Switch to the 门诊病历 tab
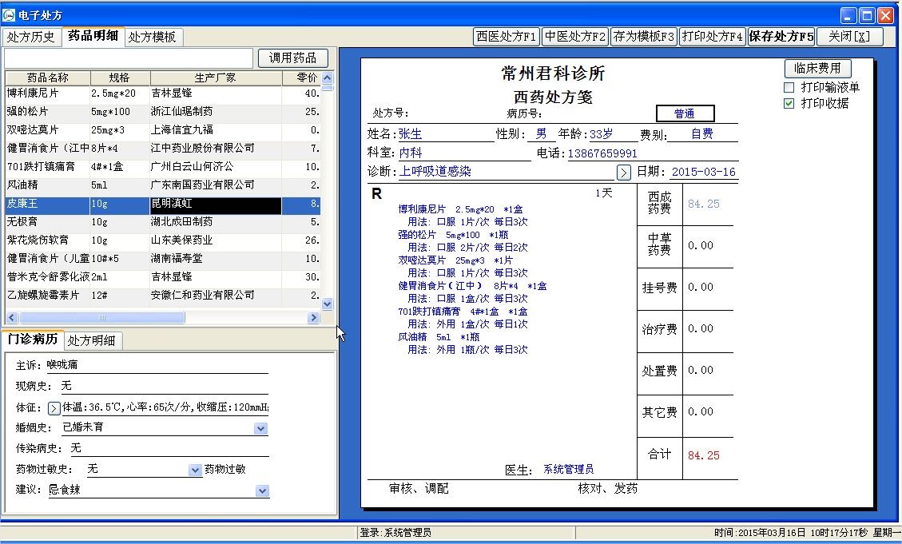Viewport: 902px width, 544px height. click(33, 340)
